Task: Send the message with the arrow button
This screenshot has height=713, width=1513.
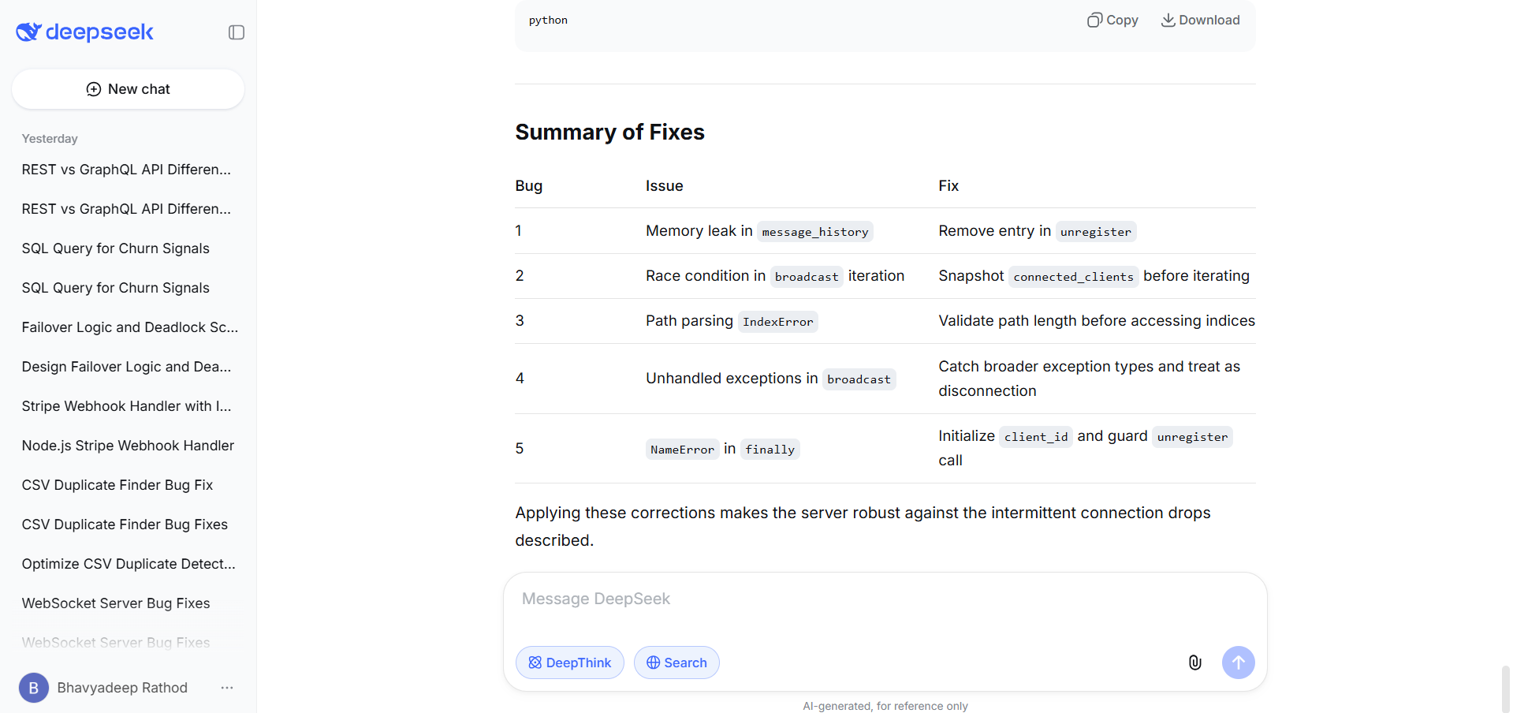Action: tap(1237, 663)
